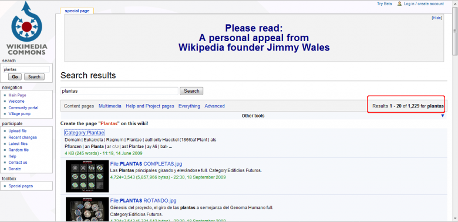Click the Search results heading
This screenshot has width=458, height=222.
(88, 76)
